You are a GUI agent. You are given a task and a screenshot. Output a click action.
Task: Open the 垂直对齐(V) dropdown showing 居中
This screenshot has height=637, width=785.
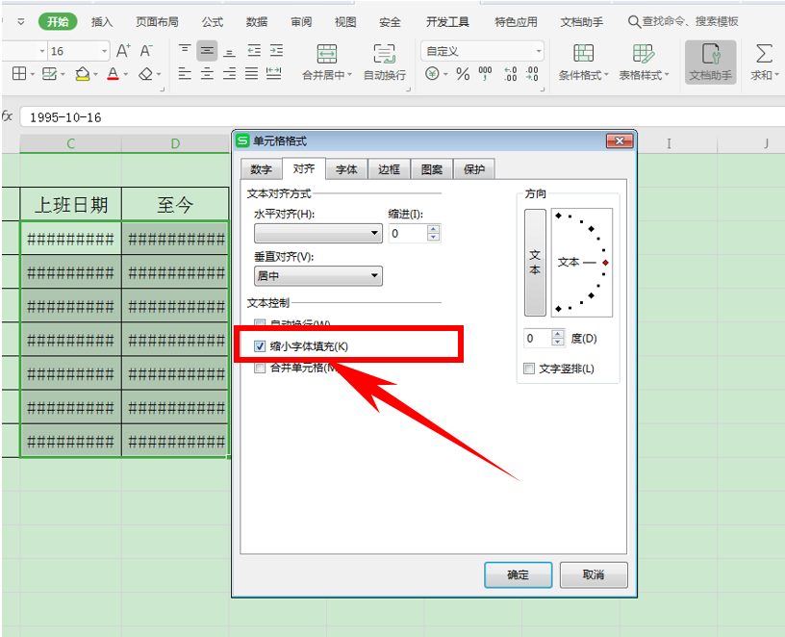pos(317,276)
